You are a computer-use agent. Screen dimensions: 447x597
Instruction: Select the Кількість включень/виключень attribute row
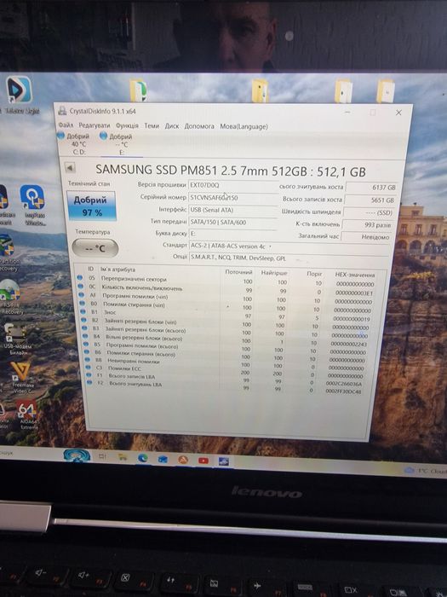coord(227,289)
